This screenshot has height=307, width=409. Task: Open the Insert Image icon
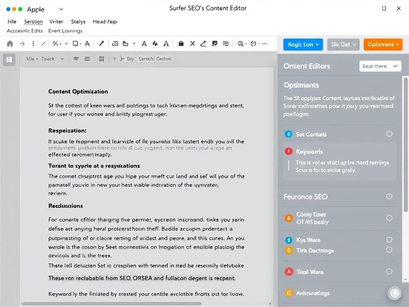pyautogui.click(x=115, y=44)
